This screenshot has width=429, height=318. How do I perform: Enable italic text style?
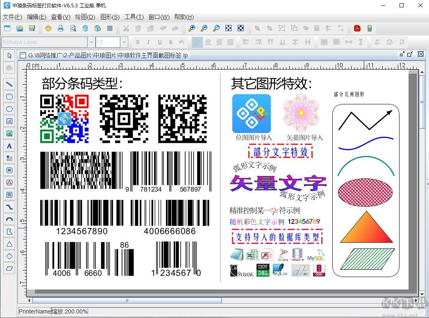[148, 42]
